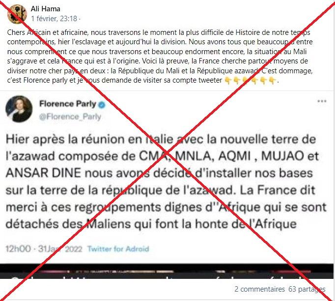Viewport: 335px width, 301px height.
Task: Open Ali Hama's profile picture
Action: point(17,14)
